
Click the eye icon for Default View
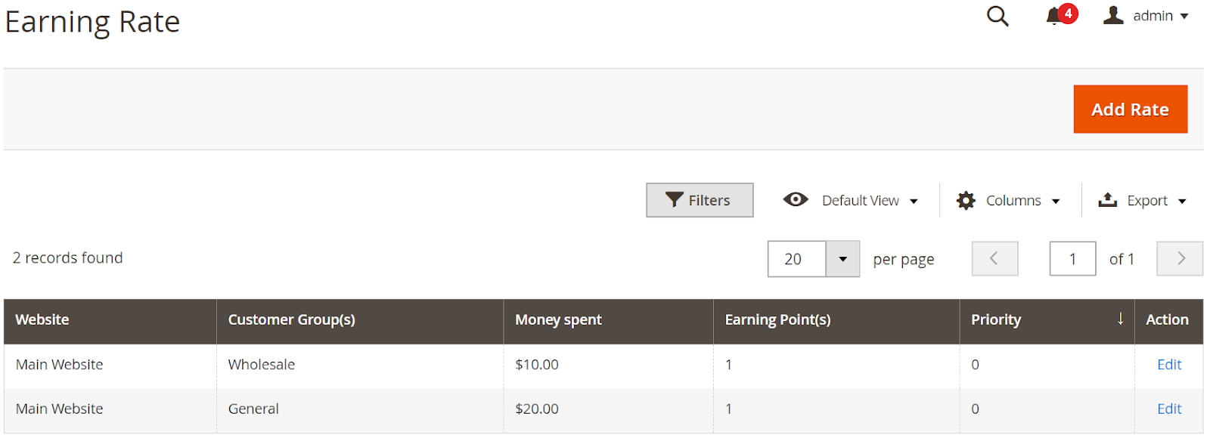tap(796, 199)
